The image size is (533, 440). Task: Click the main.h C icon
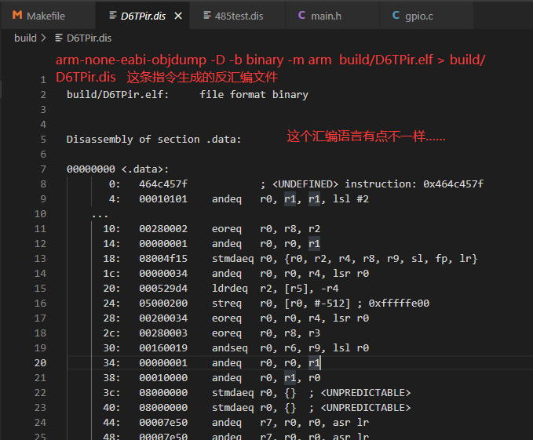pos(301,15)
